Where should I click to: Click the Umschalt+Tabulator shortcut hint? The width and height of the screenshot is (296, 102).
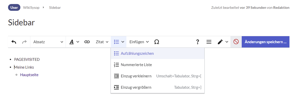point(179,76)
